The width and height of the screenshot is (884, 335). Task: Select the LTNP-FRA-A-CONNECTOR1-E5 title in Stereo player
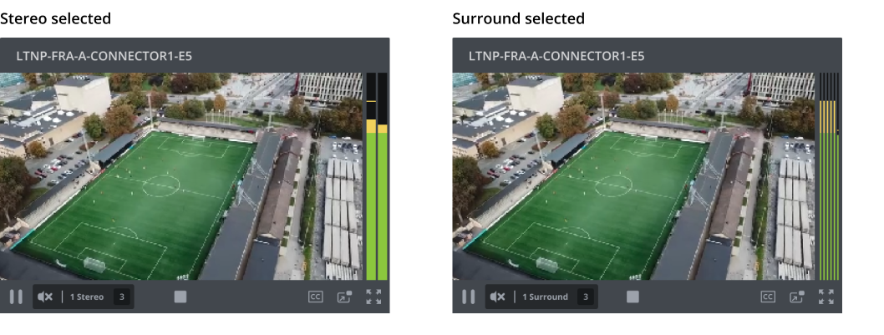tap(104, 56)
